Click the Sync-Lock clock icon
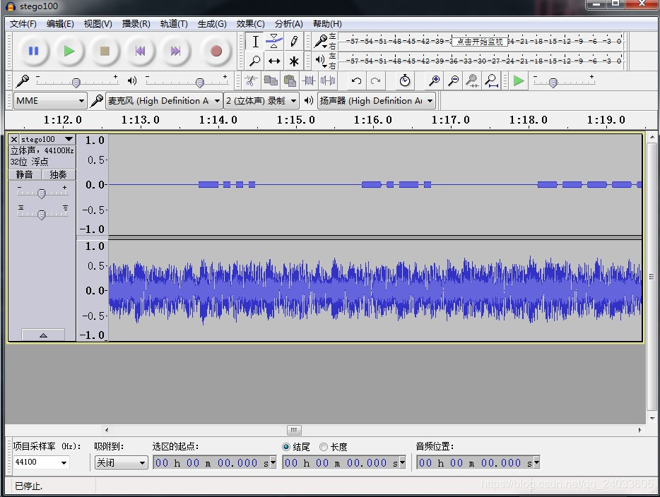The width and height of the screenshot is (660, 497). tap(404, 80)
